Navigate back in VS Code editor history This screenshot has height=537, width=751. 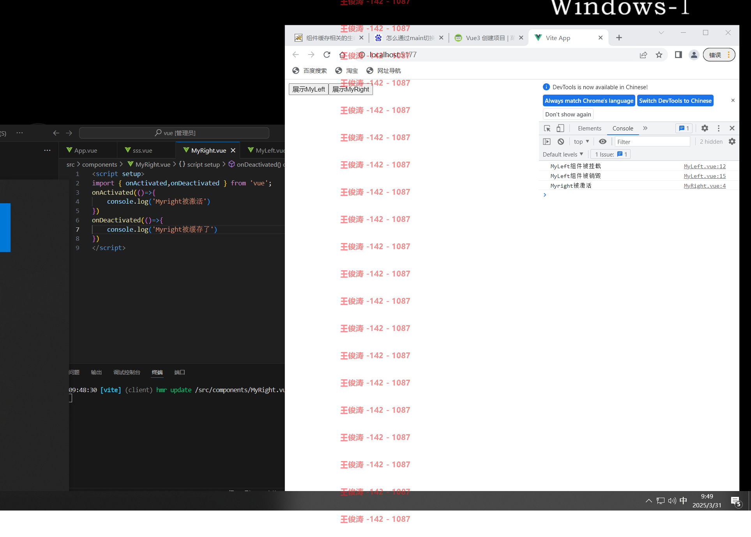[x=56, y=133]
